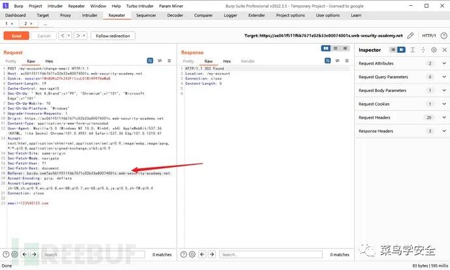This screenshot has width=450, height=270.
Task: Close Repeater tab 2
Action: (x=31, y=23)
